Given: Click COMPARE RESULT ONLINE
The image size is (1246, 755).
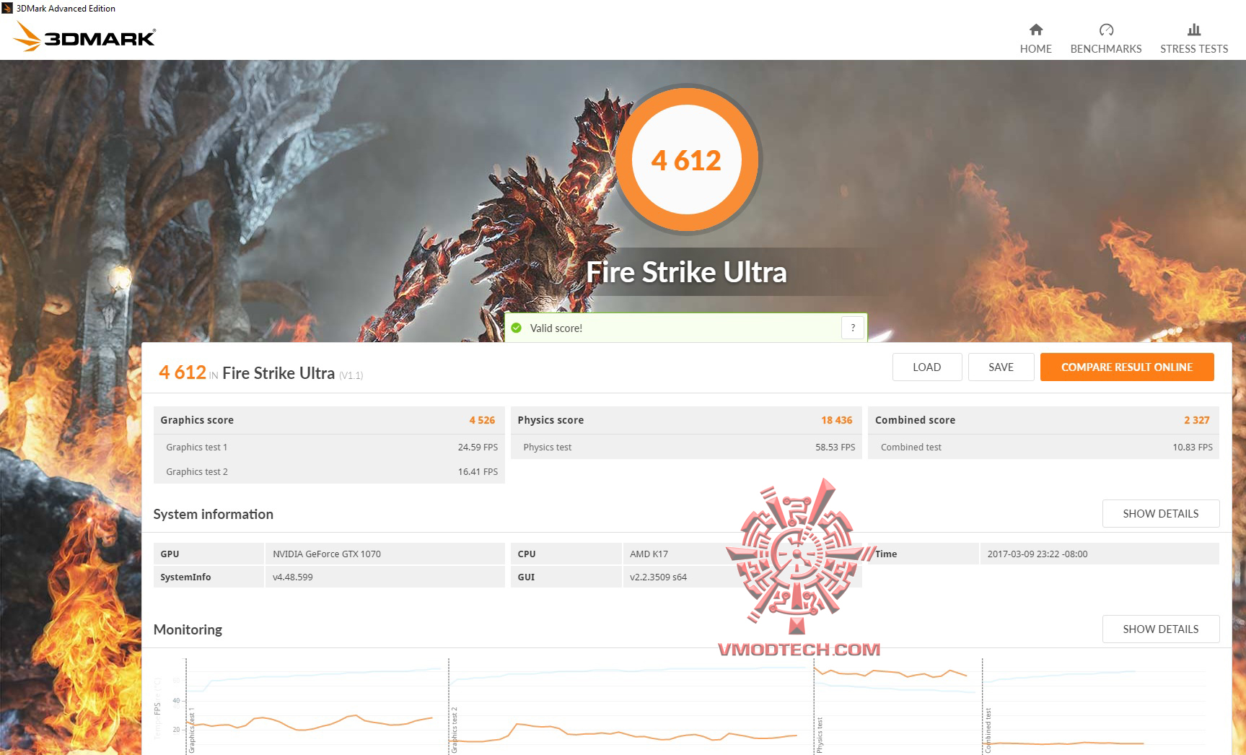Looking at the screenshot, I should point(1127,367).
